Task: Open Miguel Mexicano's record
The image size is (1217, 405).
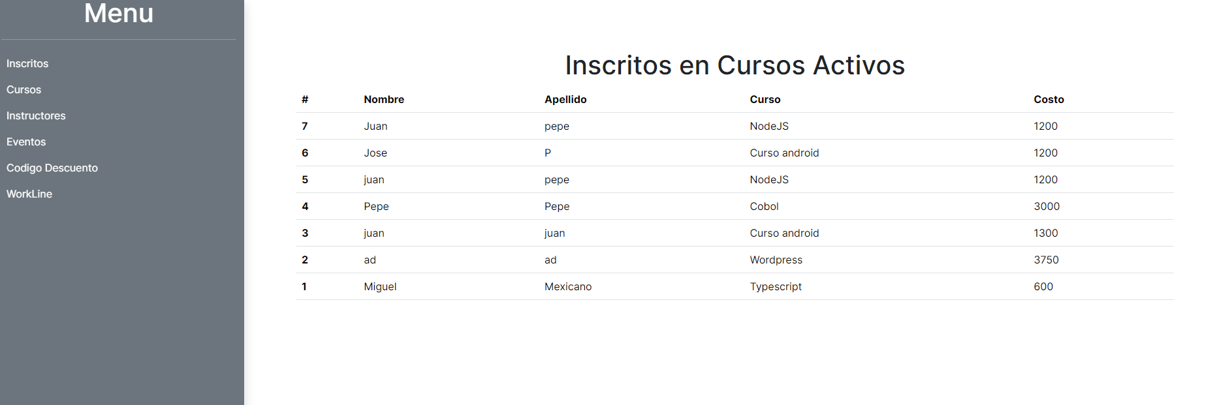Action: pos(380,286)
